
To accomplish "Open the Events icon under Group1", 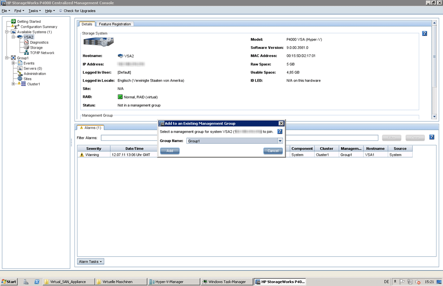I will click(20, 63).
